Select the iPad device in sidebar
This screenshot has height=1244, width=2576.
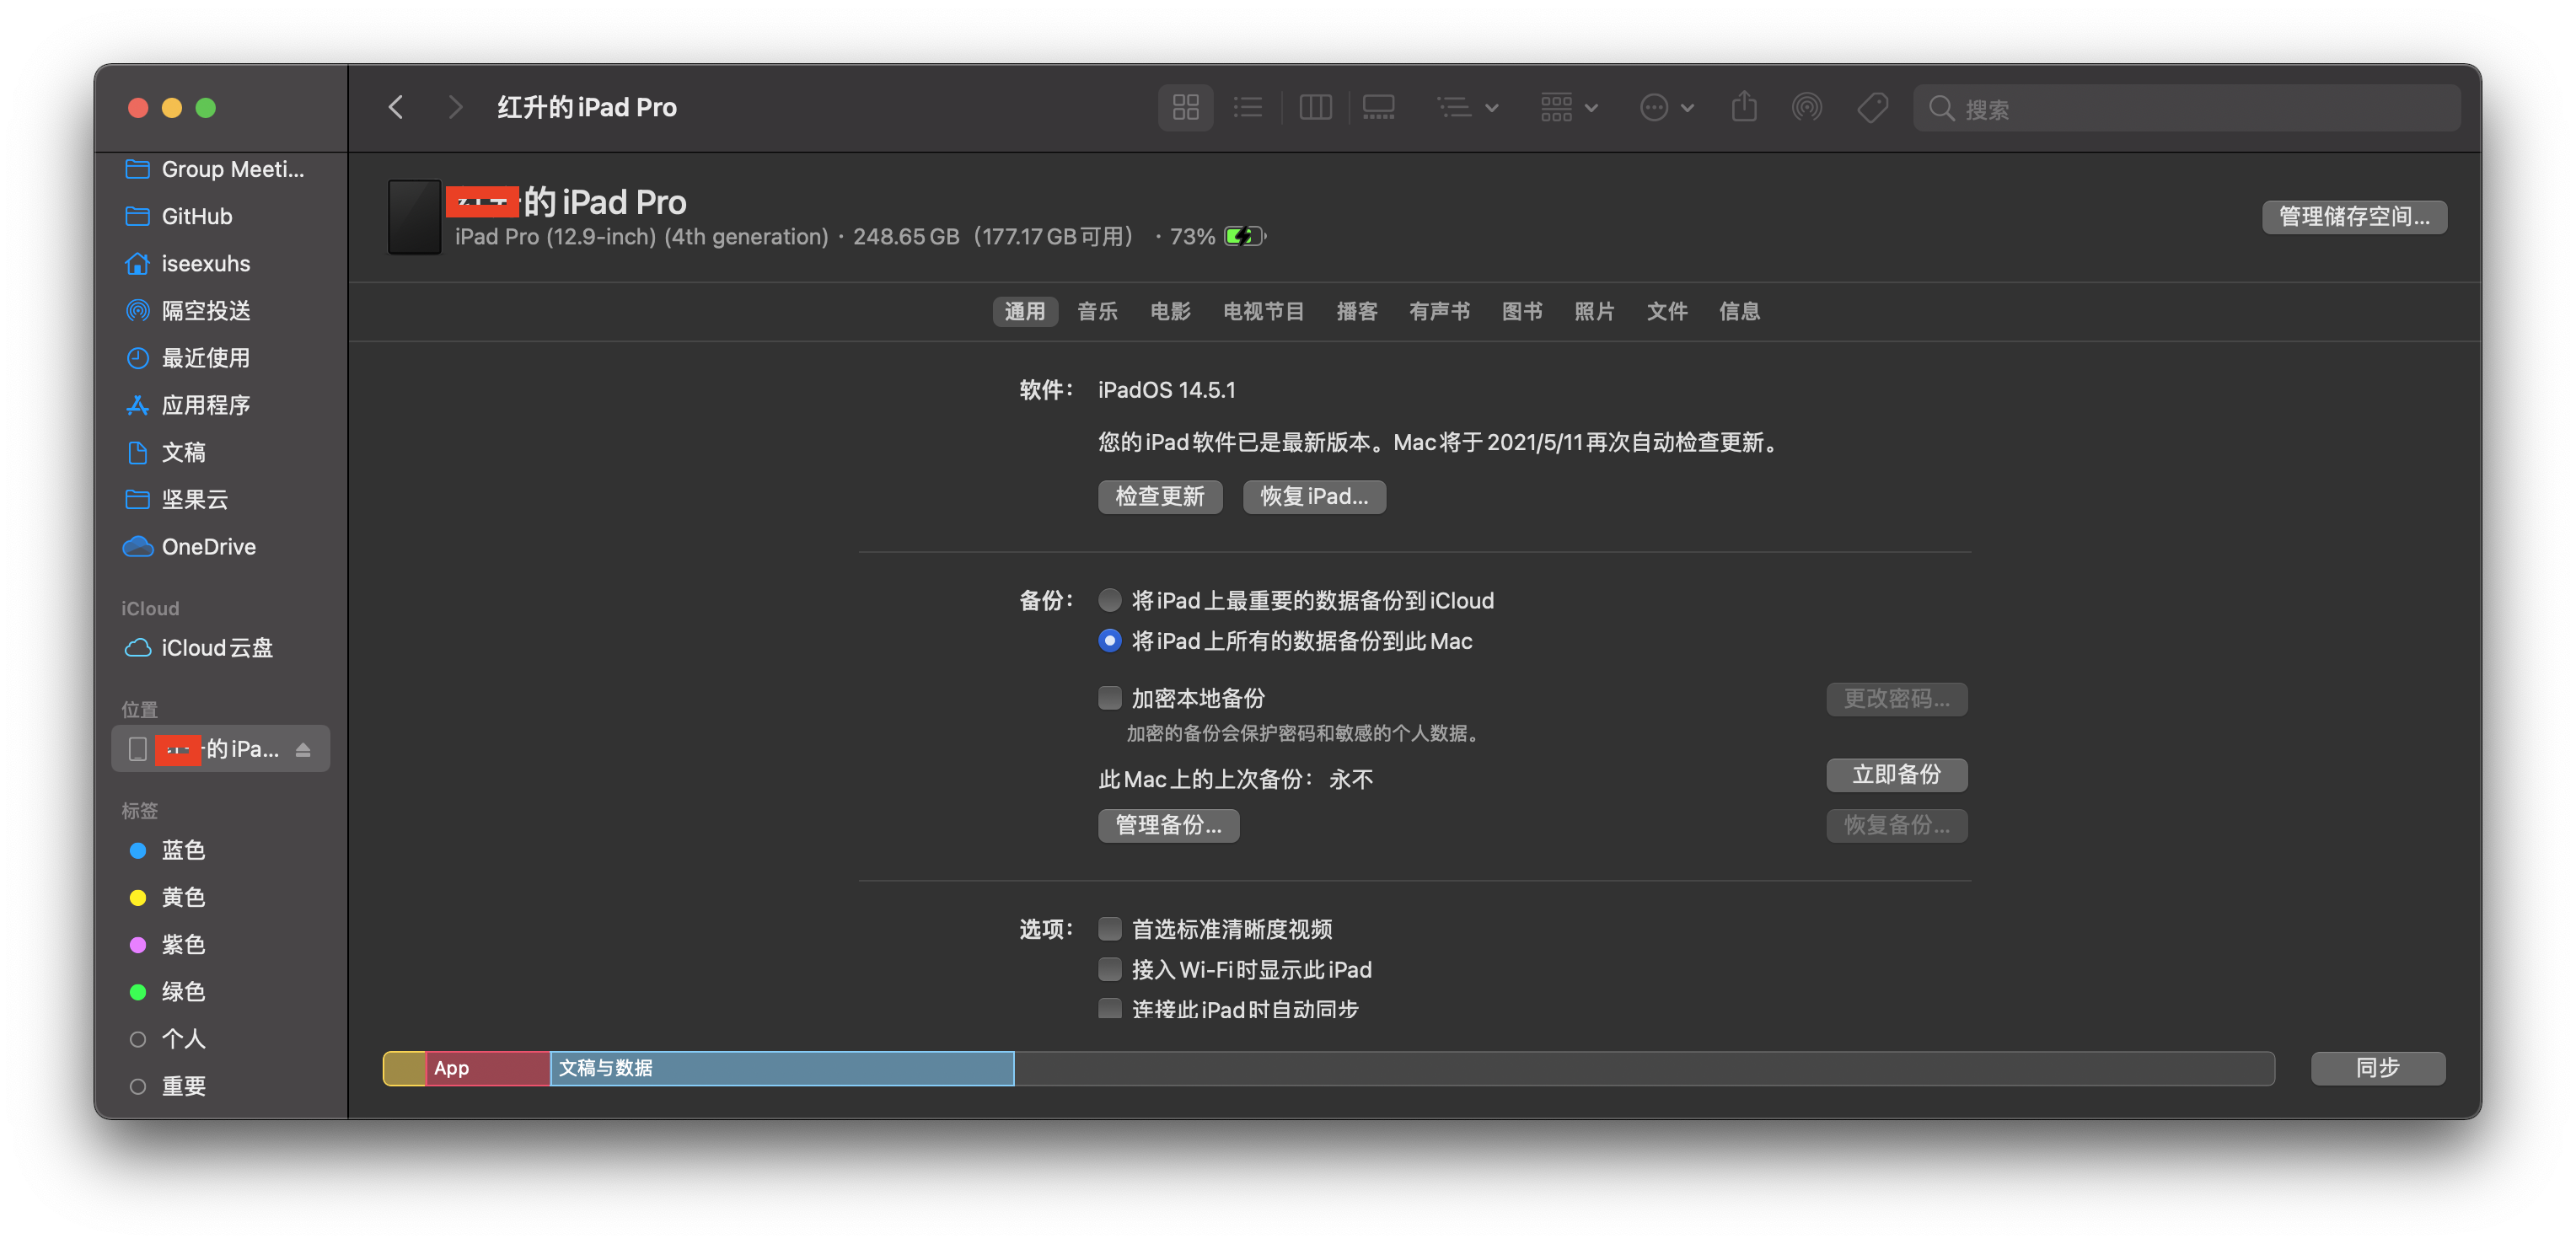[220, 749]
